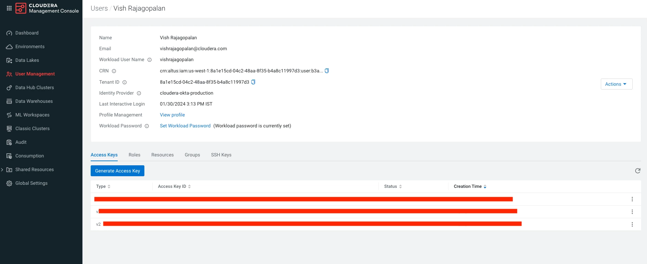Open options menu for the v2 access key row
The width and height of the screenshot is (647, 264).
(x=632, y=224)
